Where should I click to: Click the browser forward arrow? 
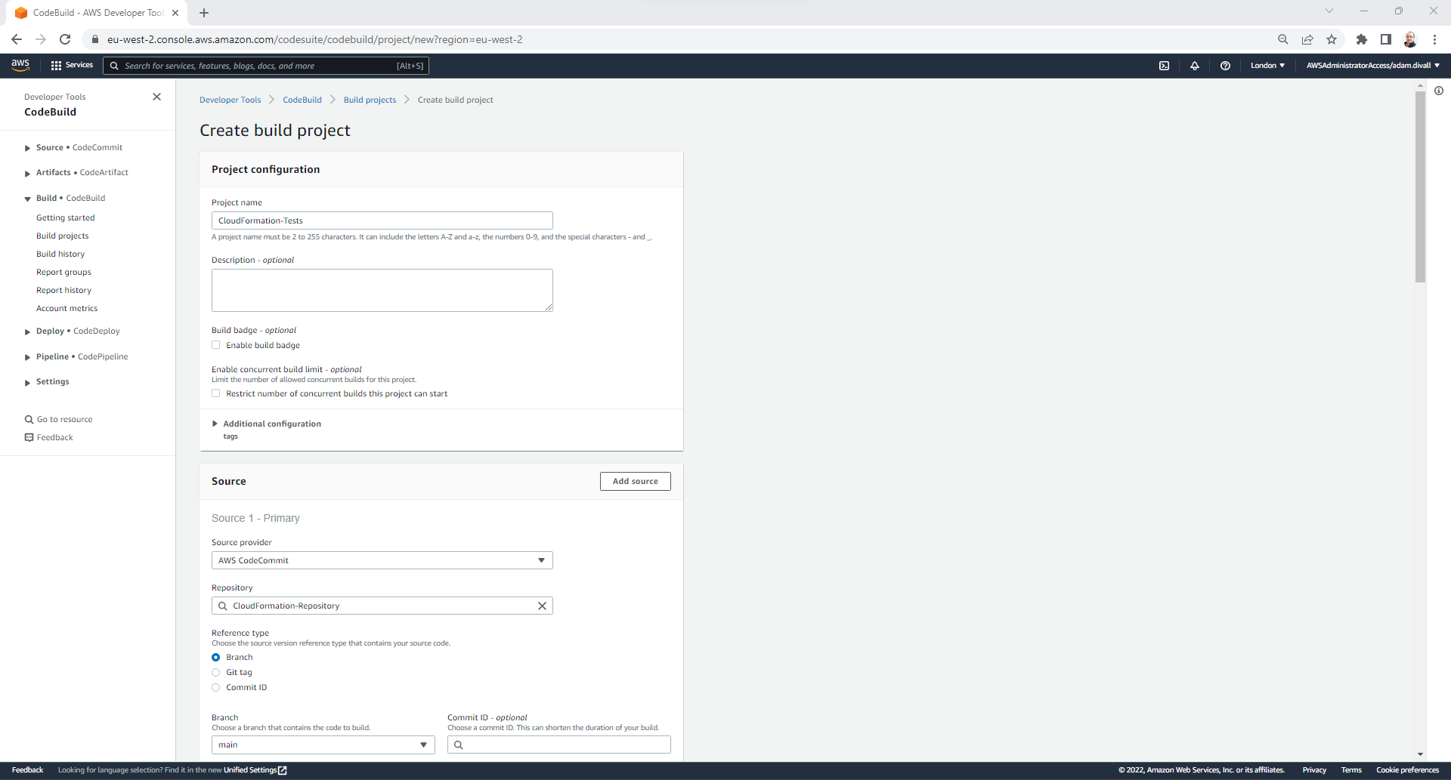click(x=41, y=39)
